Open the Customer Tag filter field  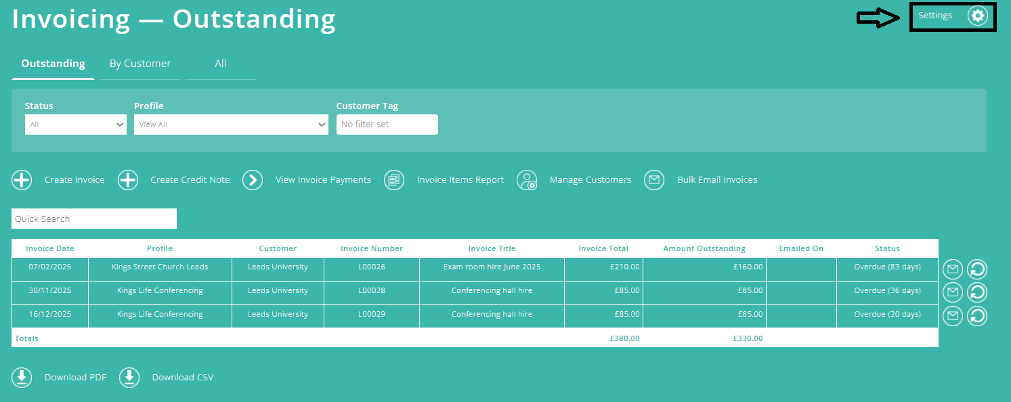387,124
